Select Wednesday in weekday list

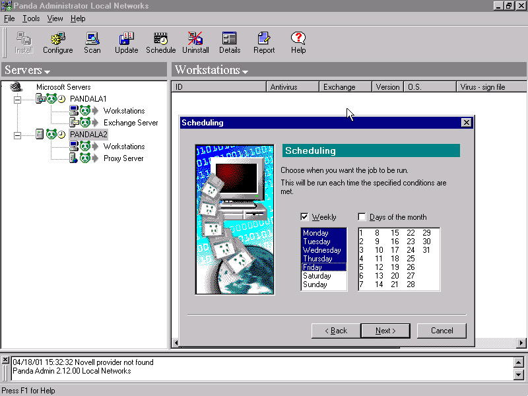pos(323,250)
